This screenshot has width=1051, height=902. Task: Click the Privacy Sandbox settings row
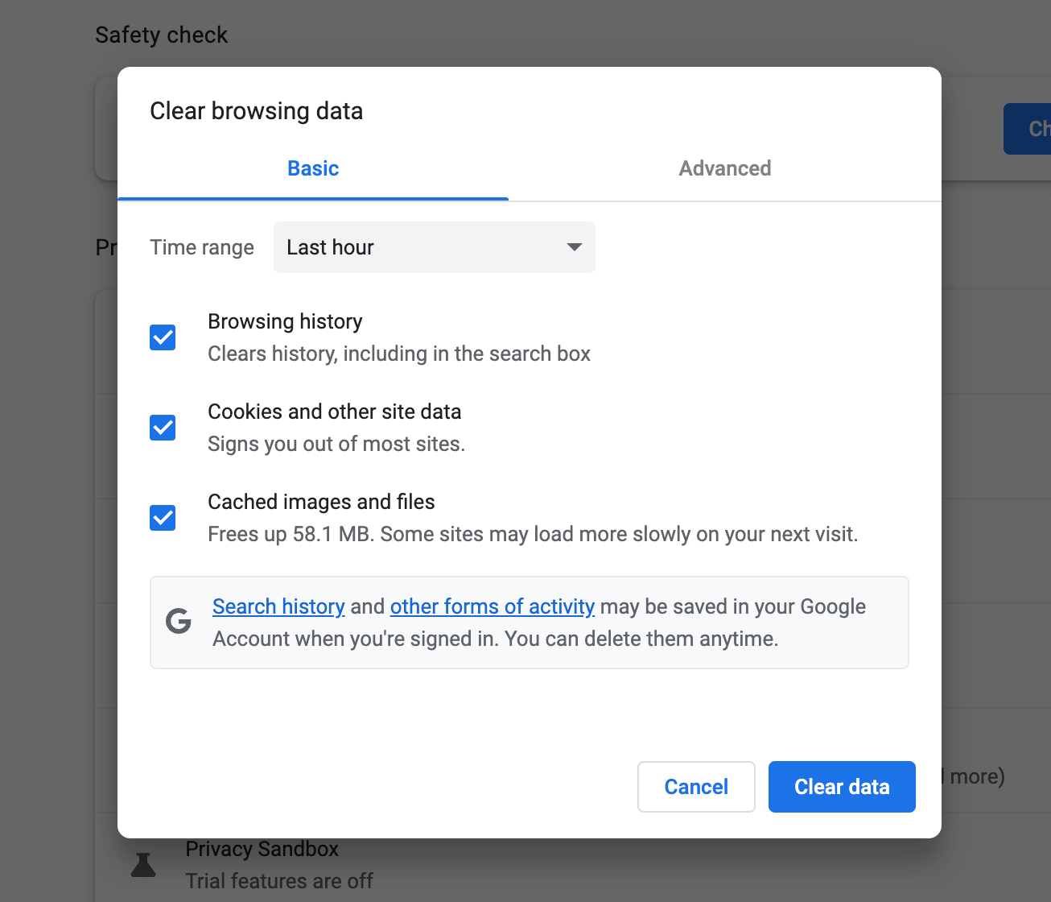322,863
